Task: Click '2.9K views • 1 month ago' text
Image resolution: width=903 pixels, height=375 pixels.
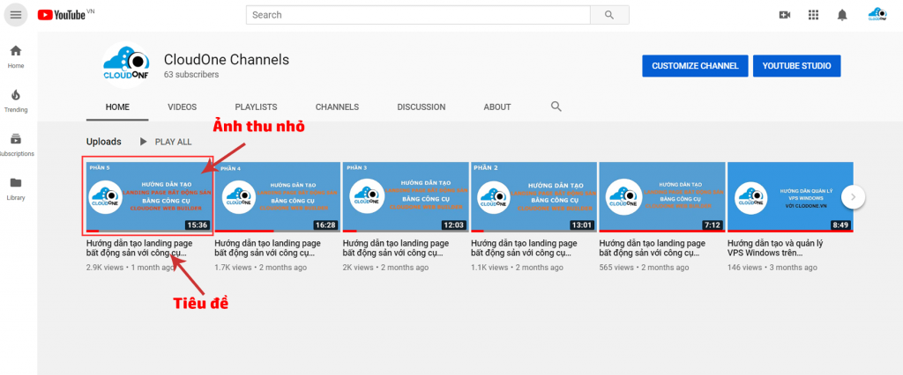Action: click(x=131, y=268)
